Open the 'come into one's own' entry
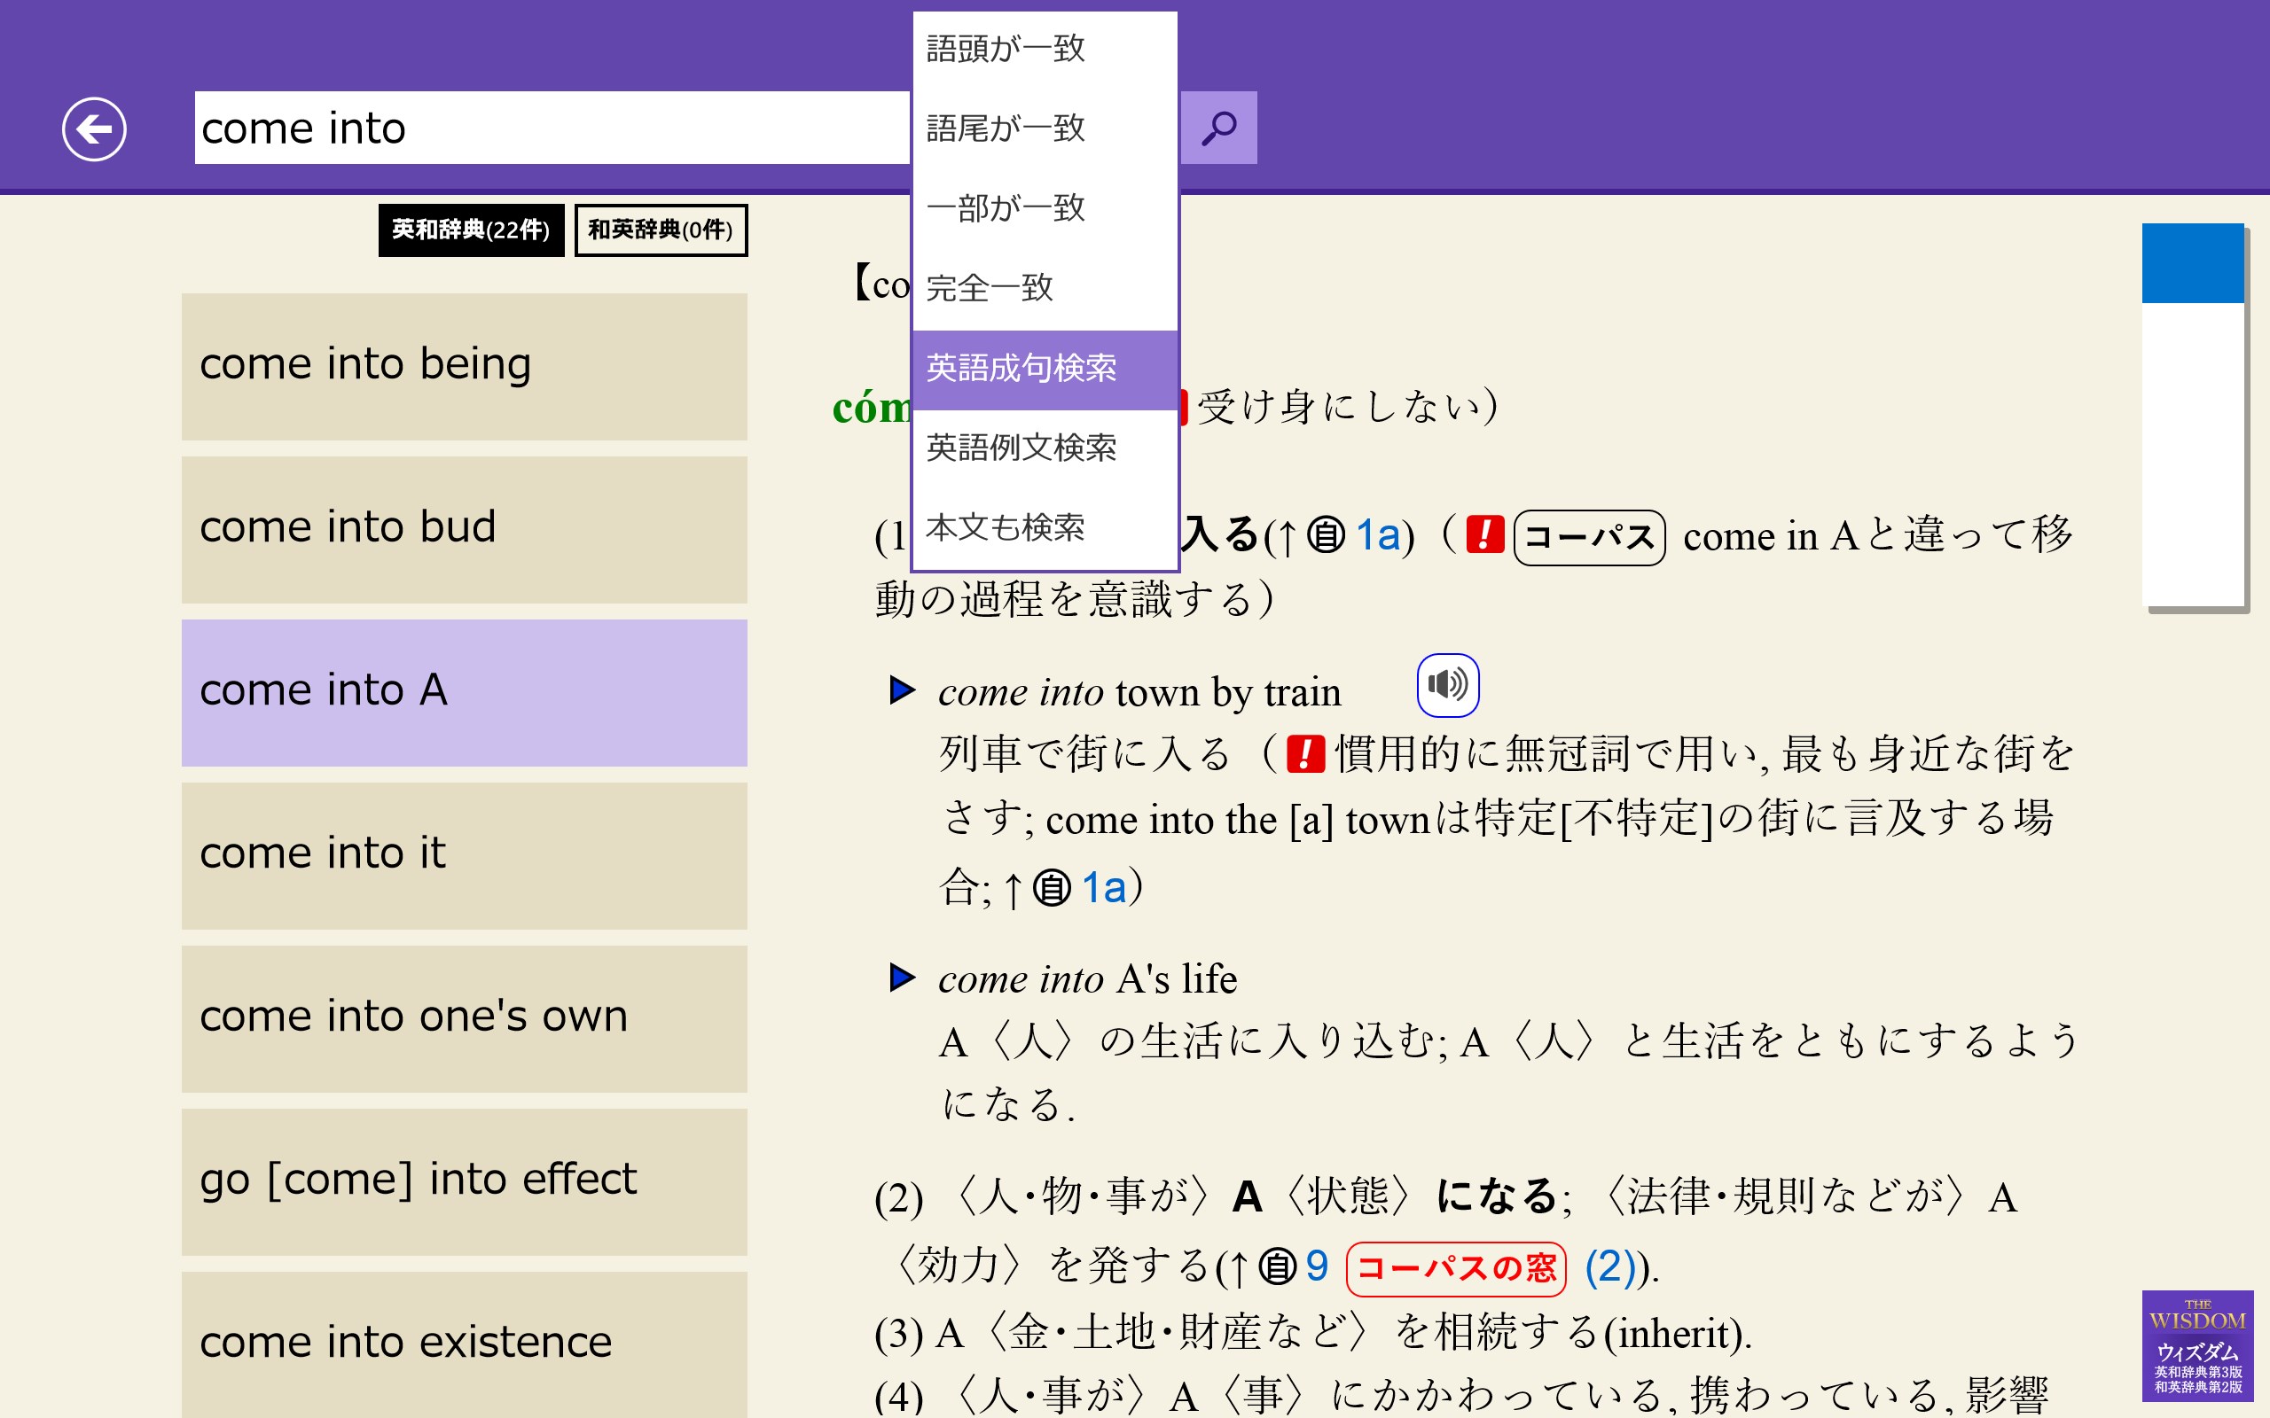Image resolution: width=2270 pixels, height=1418 pixels. (x=464, y=1017)
